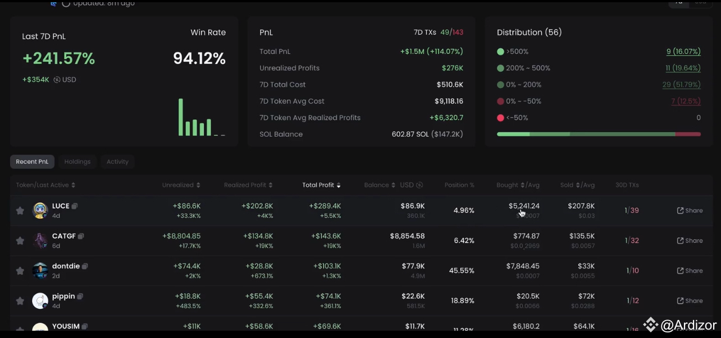
Task: Open the 9 (16.07%) distribution link
Action: pos(683,51)
